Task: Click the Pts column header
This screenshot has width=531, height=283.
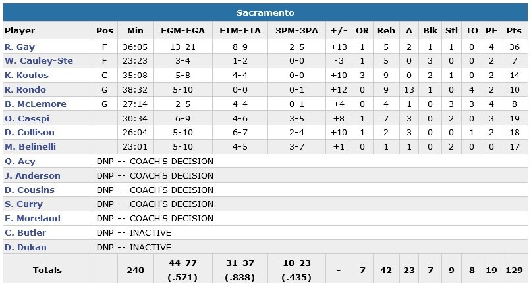Action: [515, 30]
